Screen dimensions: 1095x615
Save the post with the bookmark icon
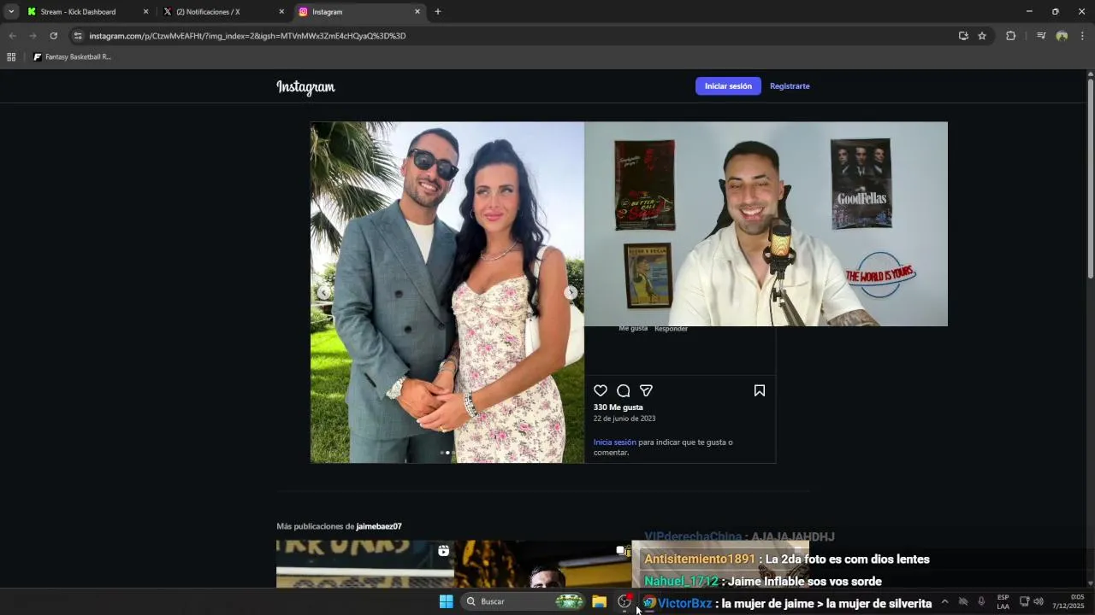click(x=759, y=390)
